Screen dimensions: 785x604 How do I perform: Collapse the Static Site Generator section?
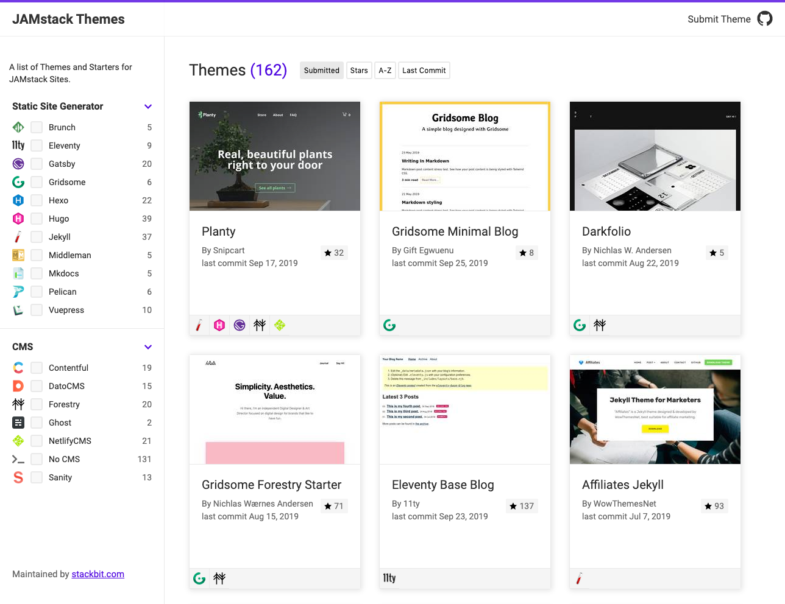pyautogui.click(x=147, y=107)
